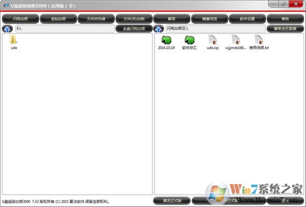Image resolution: width=306 pixels, height=207 pixels.
Task: Restore down the U盘超级加密3000 window
Action: [284, 4]
